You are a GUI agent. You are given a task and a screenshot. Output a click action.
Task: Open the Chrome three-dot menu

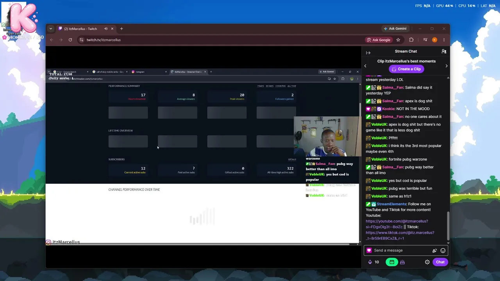pyautogui.click(x=444, y=40)
